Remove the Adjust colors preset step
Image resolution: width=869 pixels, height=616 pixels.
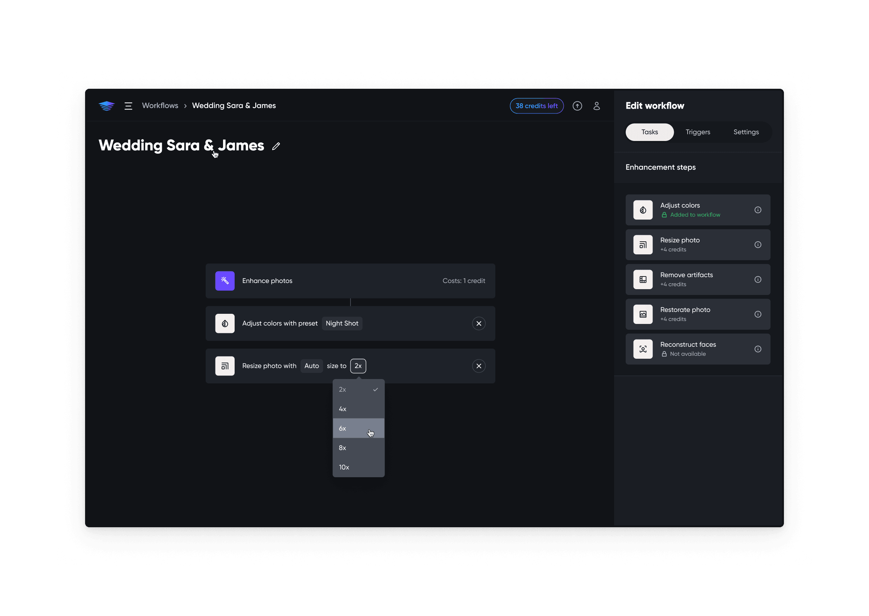tap(479, 324)
